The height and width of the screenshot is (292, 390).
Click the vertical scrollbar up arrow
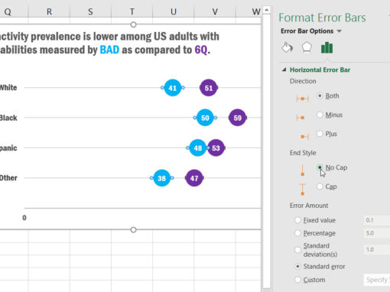pos(267,10)
